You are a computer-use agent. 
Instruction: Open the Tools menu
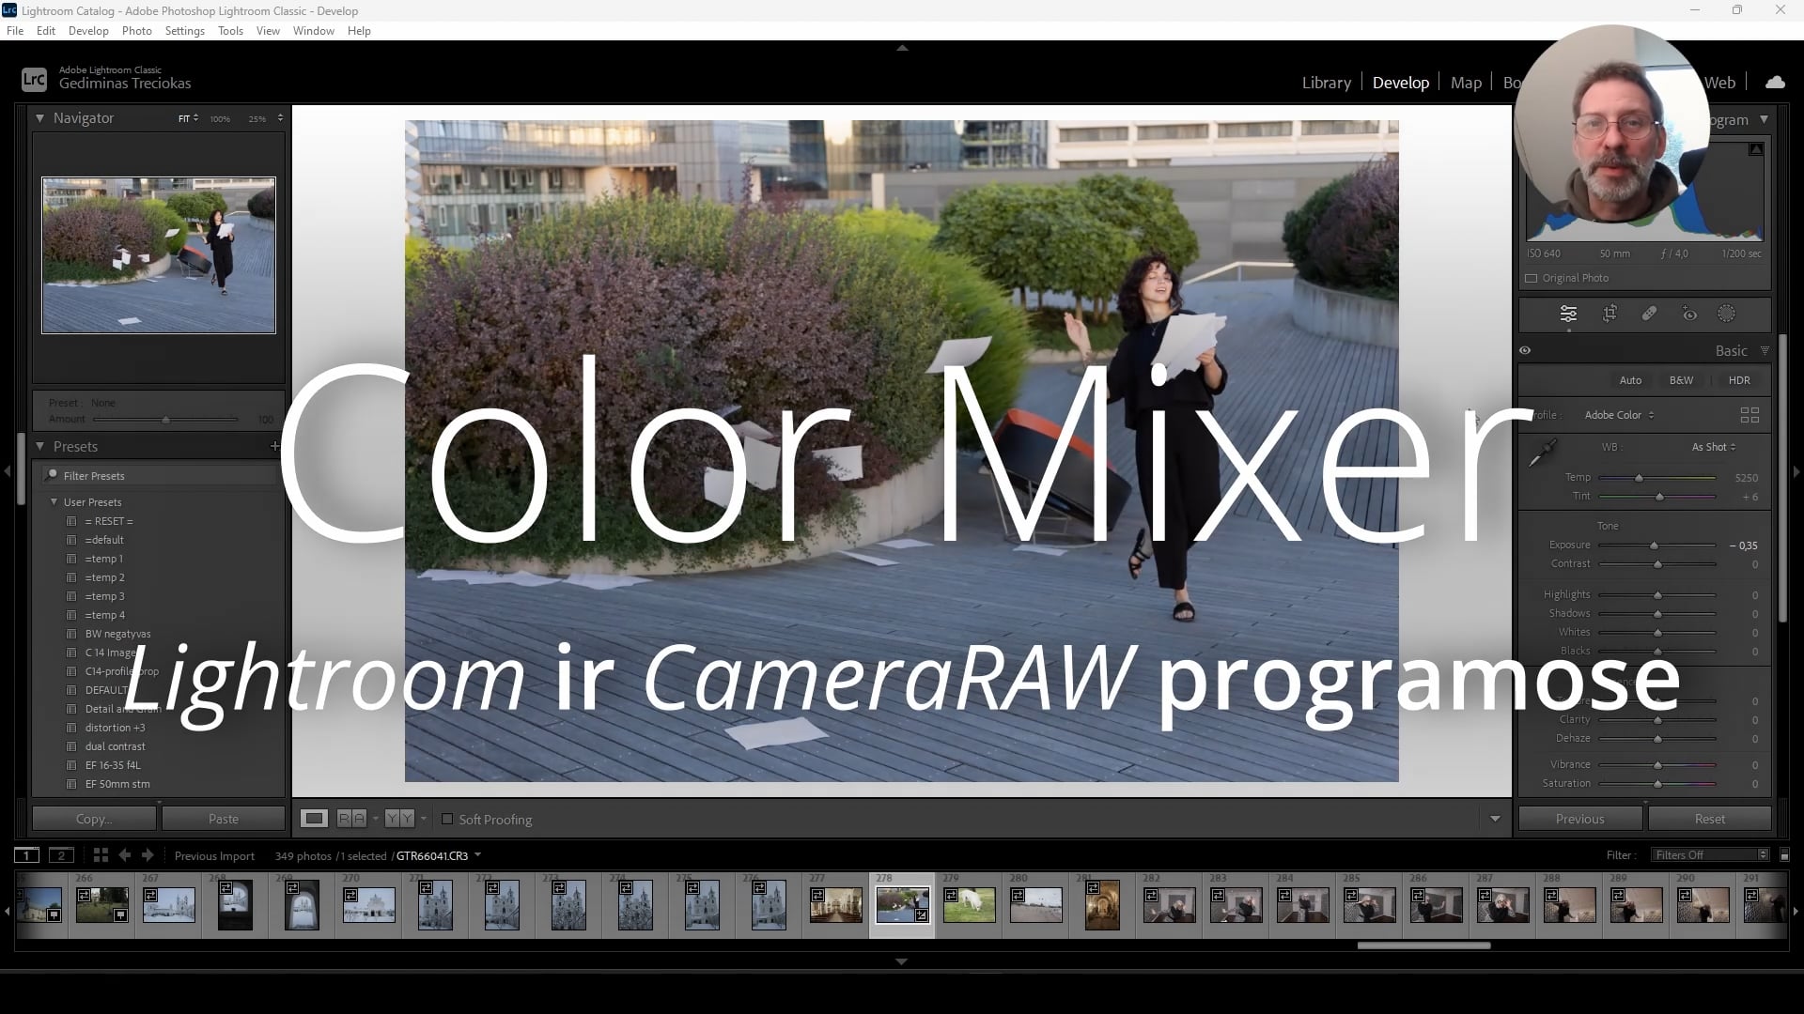point(230,31)
